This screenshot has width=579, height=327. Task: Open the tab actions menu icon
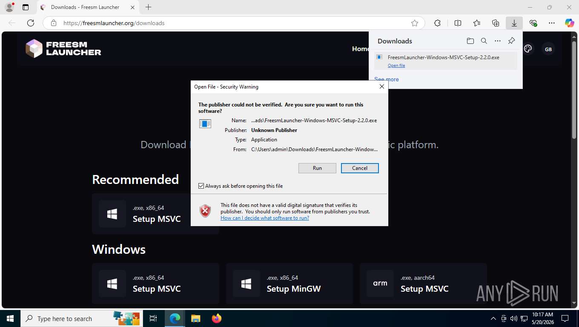[x=26, y=7]
